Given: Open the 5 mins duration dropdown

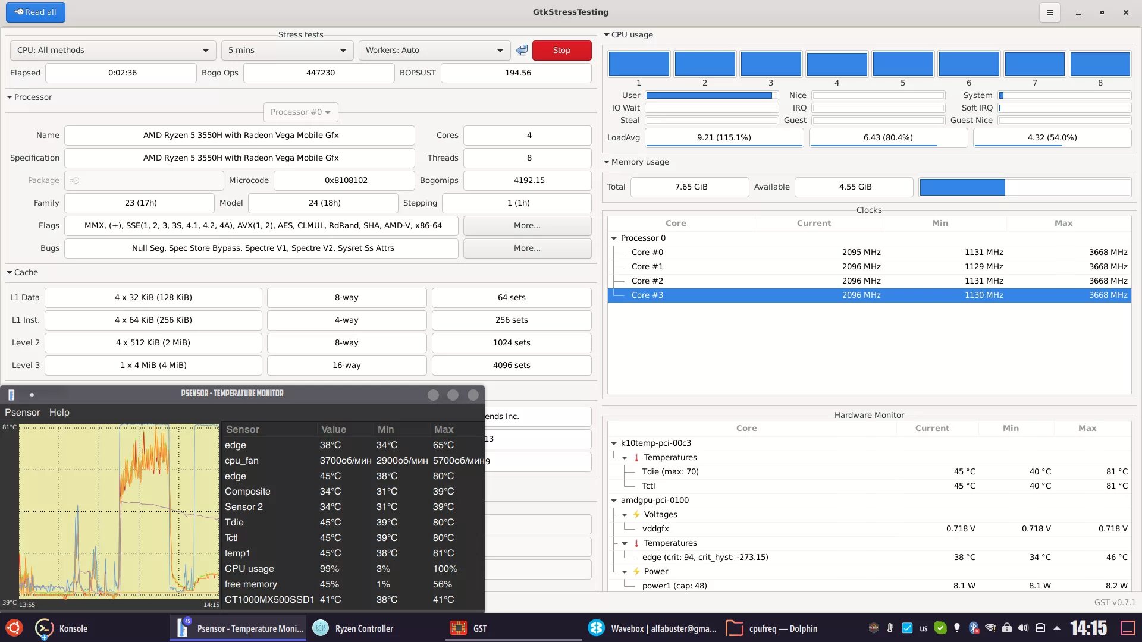Looking at the screenshot, I should (x=287, y=51).
